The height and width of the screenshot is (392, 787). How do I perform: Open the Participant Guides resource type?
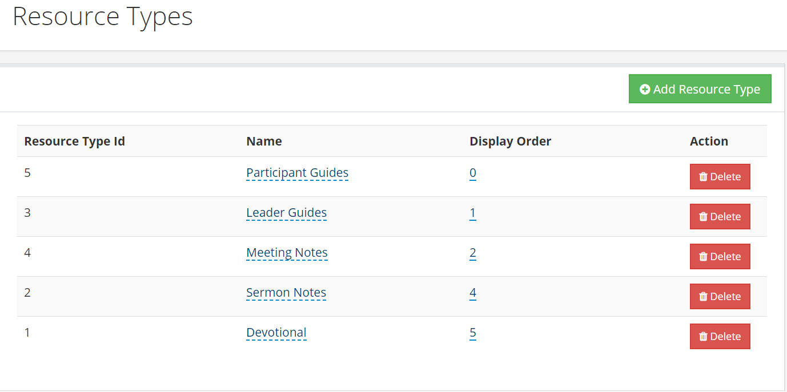(x=297, y=172)
